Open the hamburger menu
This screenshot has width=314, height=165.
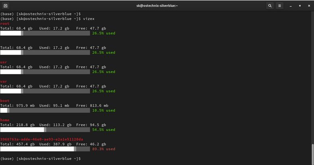coord(281,6)
